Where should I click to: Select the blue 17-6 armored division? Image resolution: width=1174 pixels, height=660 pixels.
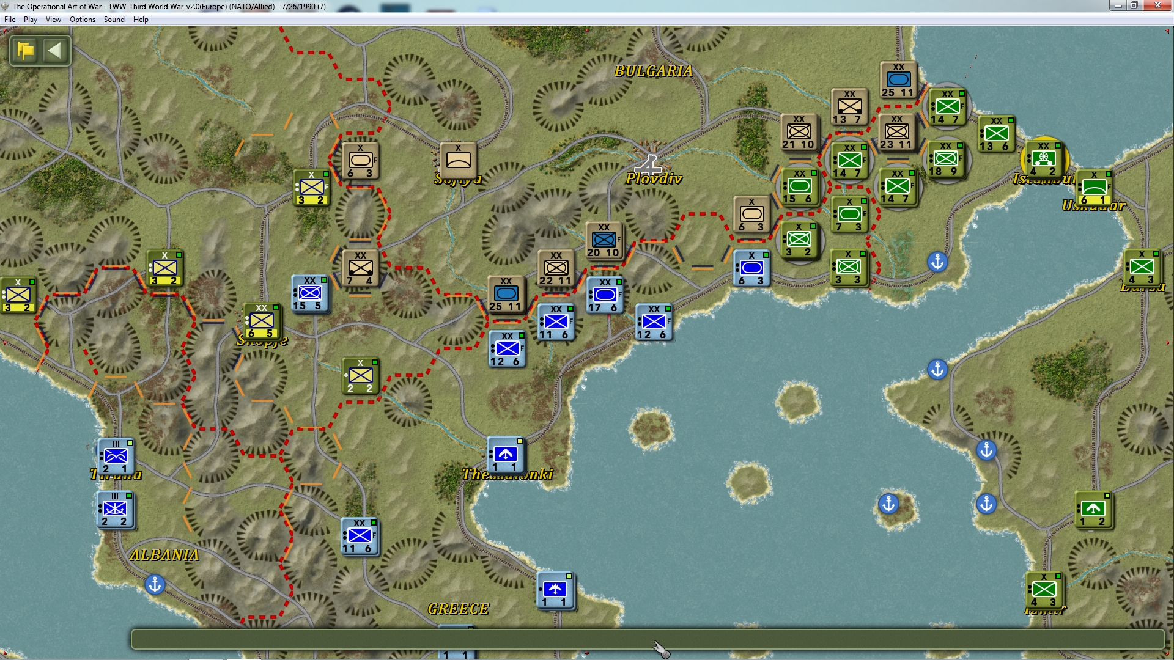coord(605,295)
